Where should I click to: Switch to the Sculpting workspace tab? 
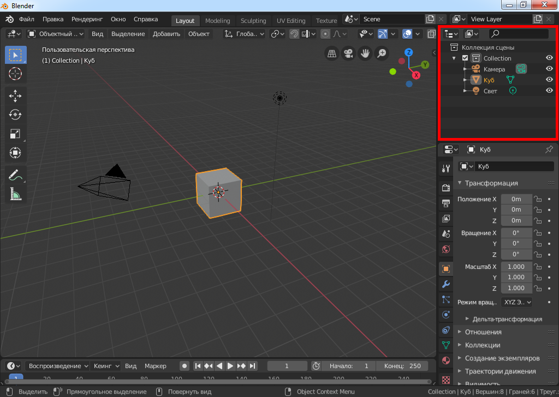[x=253, y=21]
